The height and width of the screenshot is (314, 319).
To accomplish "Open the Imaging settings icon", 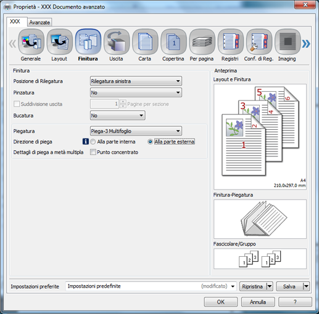I will [288, 42].
